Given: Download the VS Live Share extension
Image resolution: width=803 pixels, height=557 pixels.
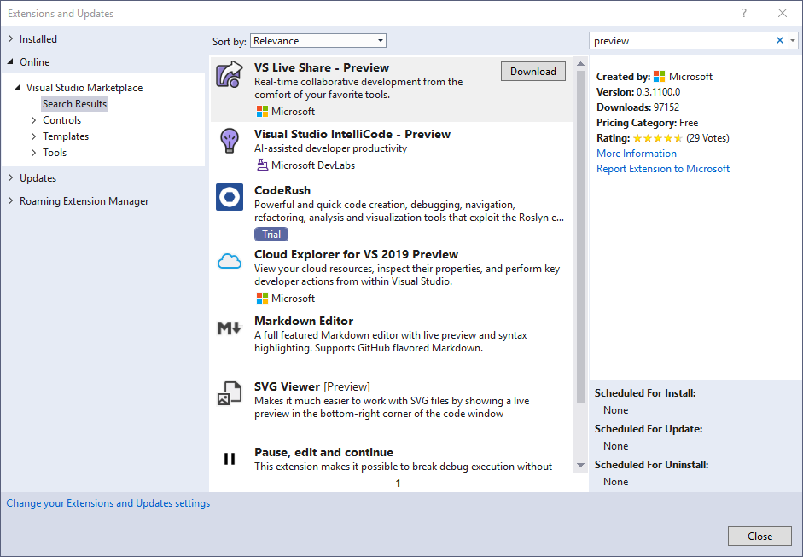Looking at the screenshot, I should (x=532, y=71).
